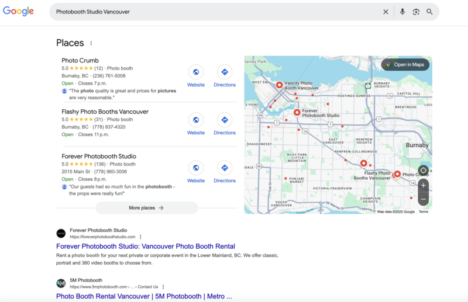This screenshot has height=302, width=468.
Task: Open Photo Crumb place listing title
Action: (x=80, y=61)
